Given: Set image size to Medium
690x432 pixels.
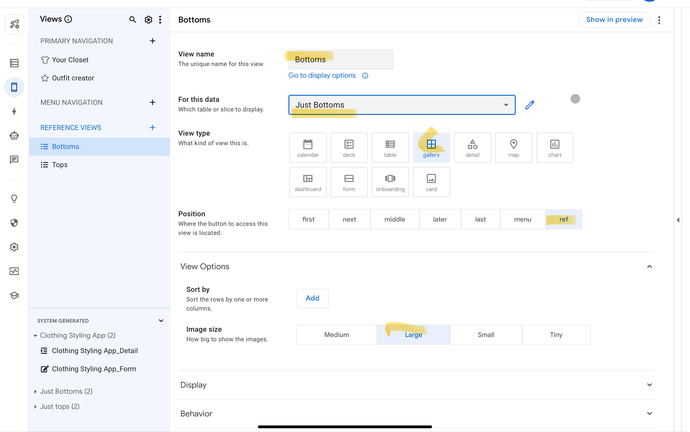Looking at the screenshot, I should [x=337, y=334].
